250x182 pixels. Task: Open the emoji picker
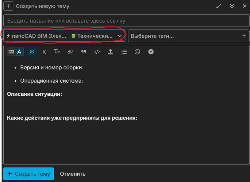click(x=137, y=52)
